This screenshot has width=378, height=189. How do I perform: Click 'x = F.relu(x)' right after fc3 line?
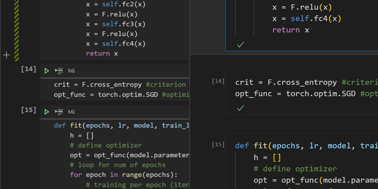pyautogui.click(x=112, y=34)
